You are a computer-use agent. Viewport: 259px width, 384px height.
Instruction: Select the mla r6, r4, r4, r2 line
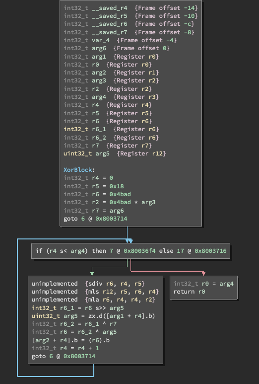[93, 299]
